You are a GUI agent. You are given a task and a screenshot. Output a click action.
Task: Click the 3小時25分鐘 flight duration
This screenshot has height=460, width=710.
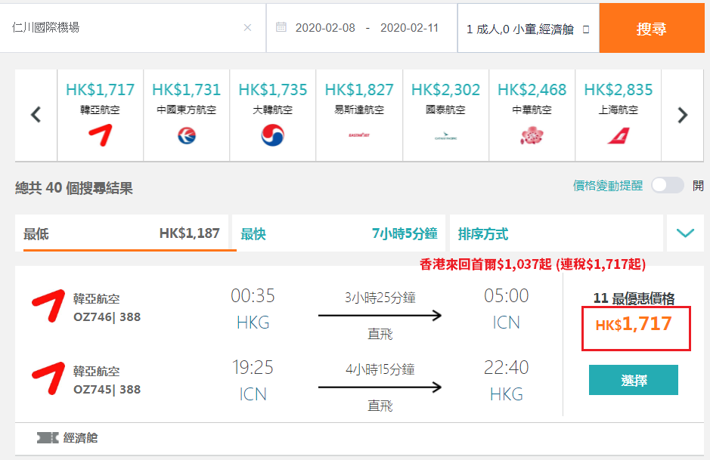380,298
